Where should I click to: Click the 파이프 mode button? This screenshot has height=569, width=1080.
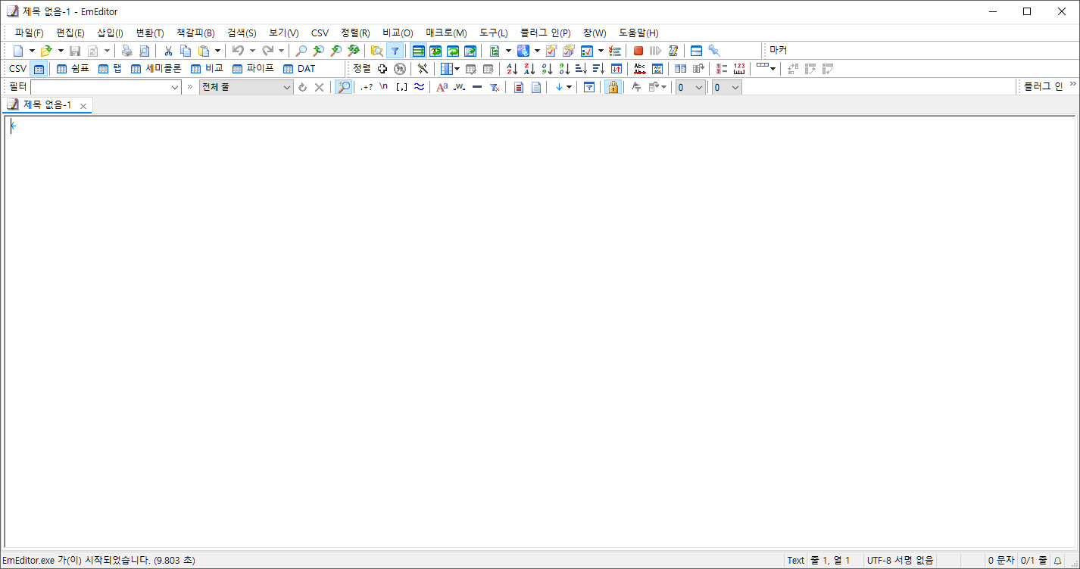(x=253, y=69)
